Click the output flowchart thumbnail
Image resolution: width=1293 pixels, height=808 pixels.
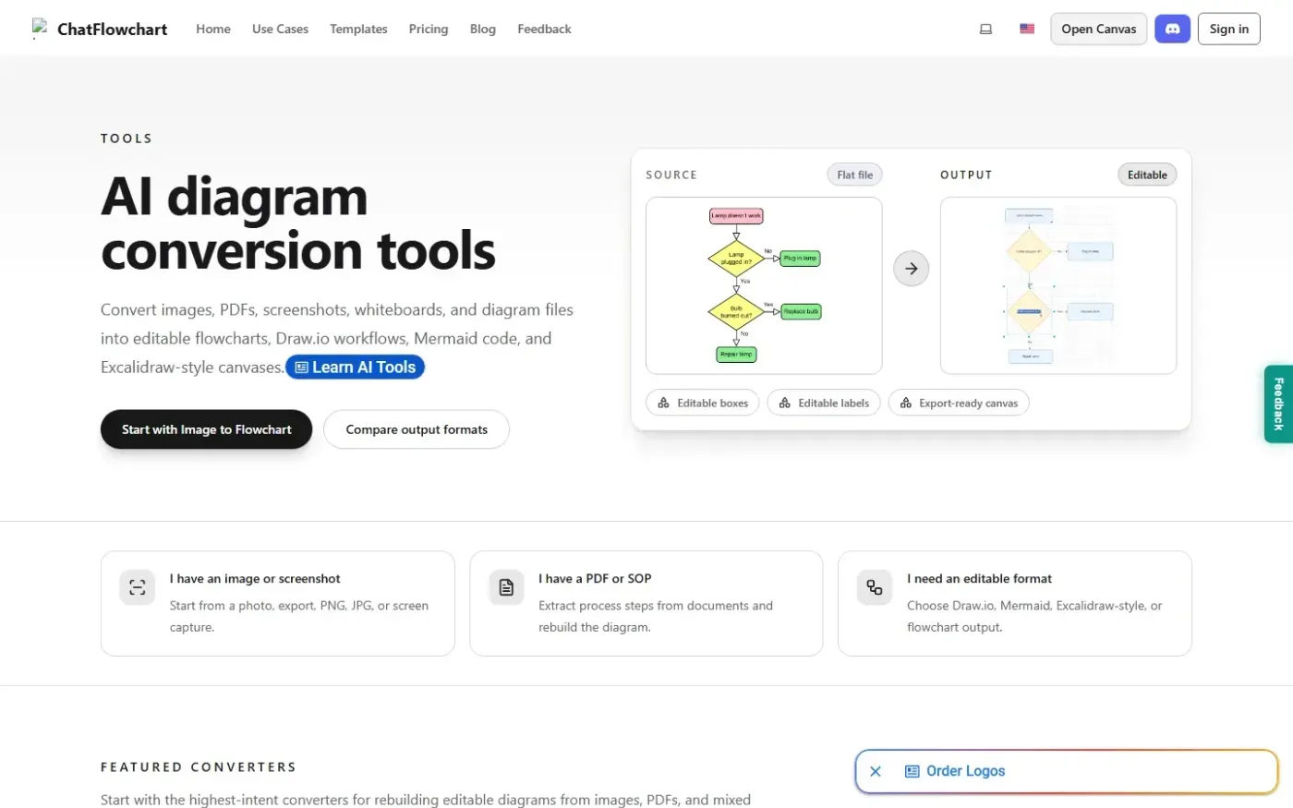(1058, 285)
